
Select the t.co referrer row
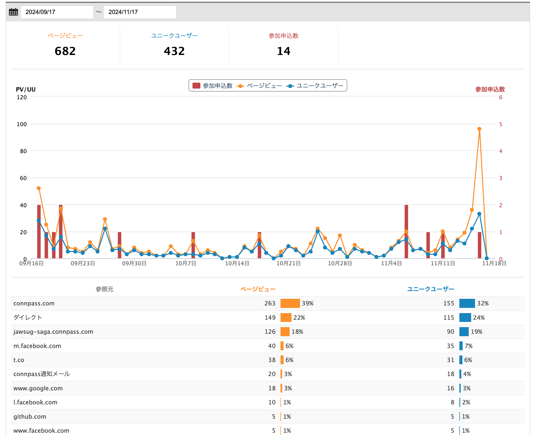(268, 360)
